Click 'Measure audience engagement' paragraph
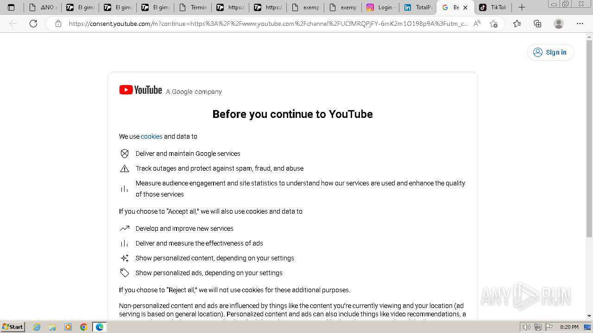The image size is (593, 333). pos(300,189)
